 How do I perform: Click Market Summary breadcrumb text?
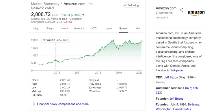point(45,4)
